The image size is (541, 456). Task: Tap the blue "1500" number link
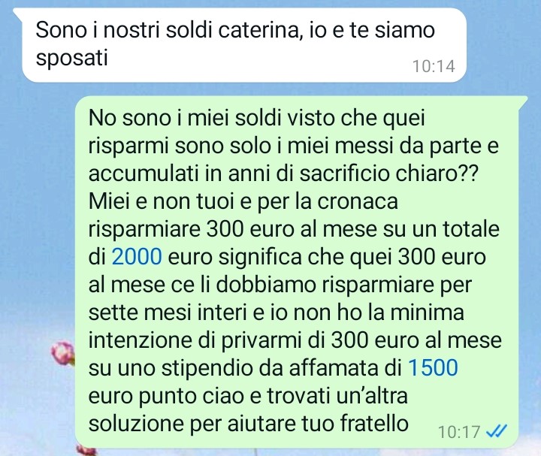(433, 367)
